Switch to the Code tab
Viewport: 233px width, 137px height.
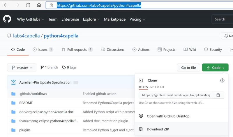[18, 49]
